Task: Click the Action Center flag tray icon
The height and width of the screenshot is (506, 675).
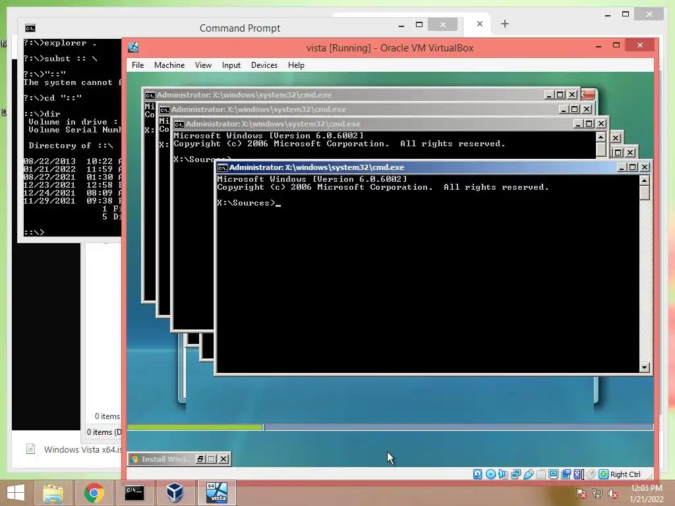Action: click(x=581, y=493)
